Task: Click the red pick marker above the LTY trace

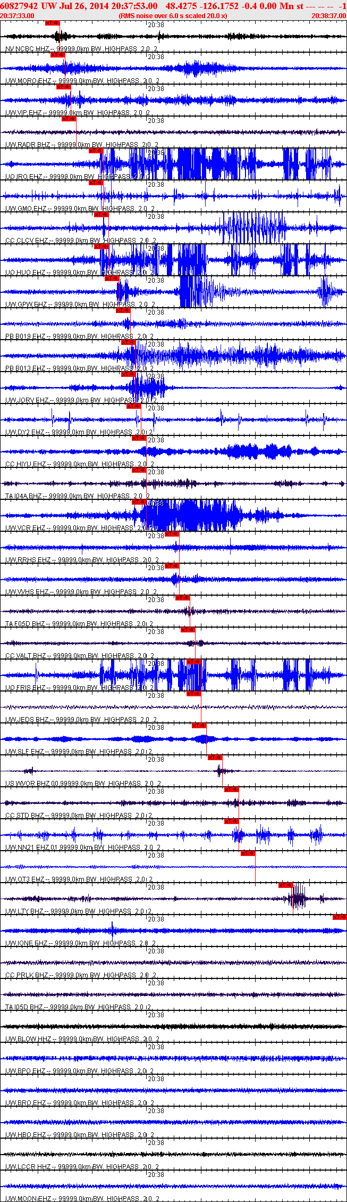Action: tap(285, 885)
